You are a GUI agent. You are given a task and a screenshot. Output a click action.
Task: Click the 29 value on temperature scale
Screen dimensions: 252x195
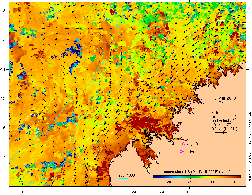pyautogui.click(x=190, y=182)
